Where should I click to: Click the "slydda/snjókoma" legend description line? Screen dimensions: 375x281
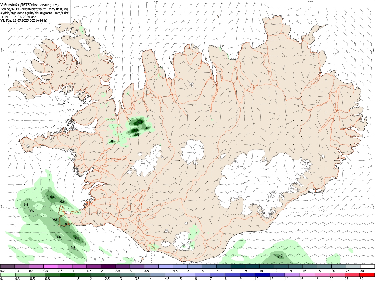35,13
